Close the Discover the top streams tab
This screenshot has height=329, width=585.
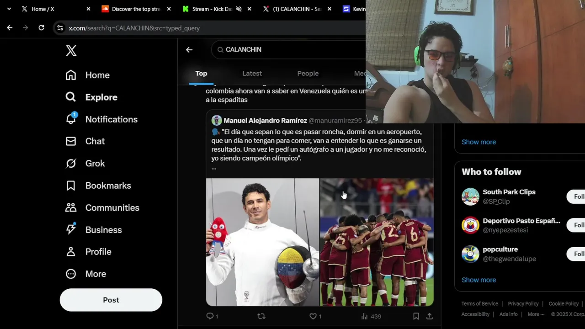[169, 9]
